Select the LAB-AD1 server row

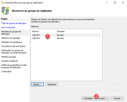tap(66, 35)
